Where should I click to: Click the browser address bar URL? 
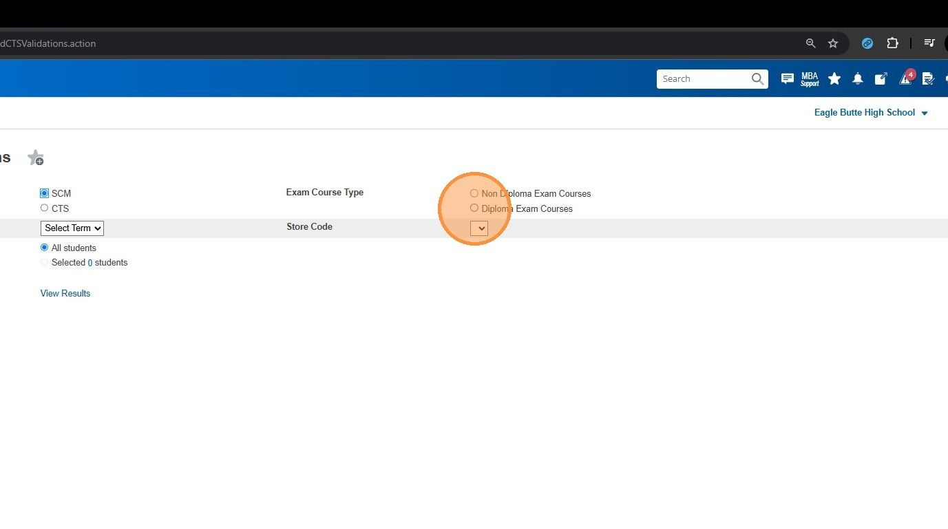point(48,43)
